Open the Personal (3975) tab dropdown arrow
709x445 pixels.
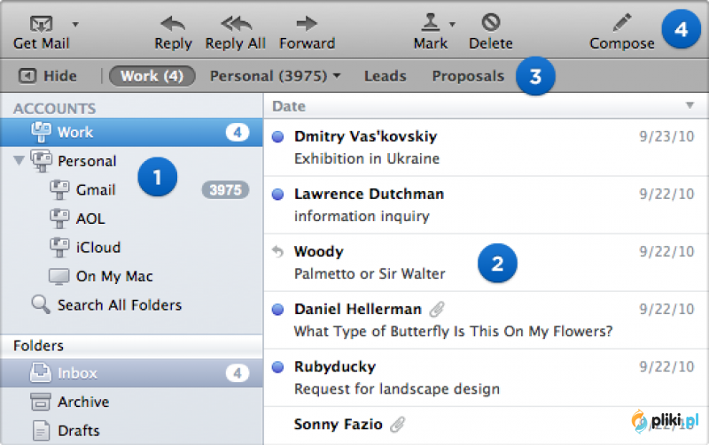point(337,76)
